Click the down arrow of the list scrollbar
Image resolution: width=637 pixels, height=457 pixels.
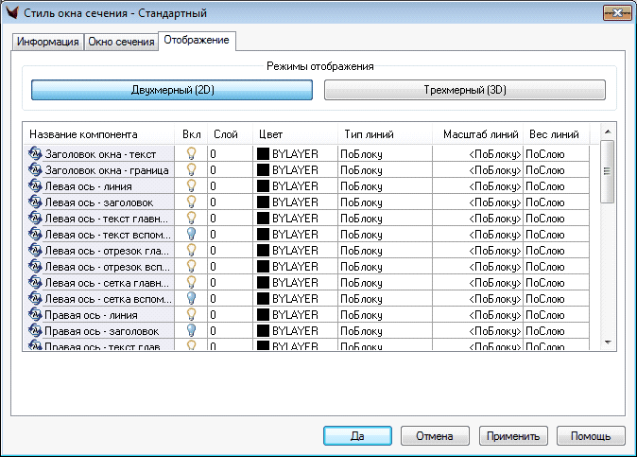tap(608, 343)
